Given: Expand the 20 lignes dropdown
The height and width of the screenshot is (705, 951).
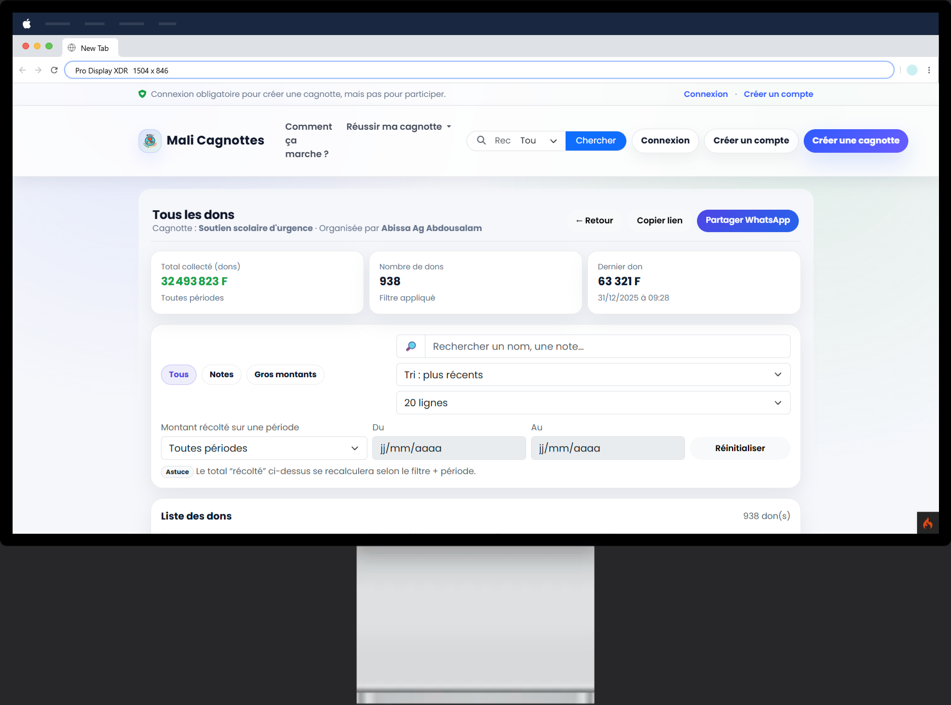Looking at the screenshot, I should (x=593, y=403).
